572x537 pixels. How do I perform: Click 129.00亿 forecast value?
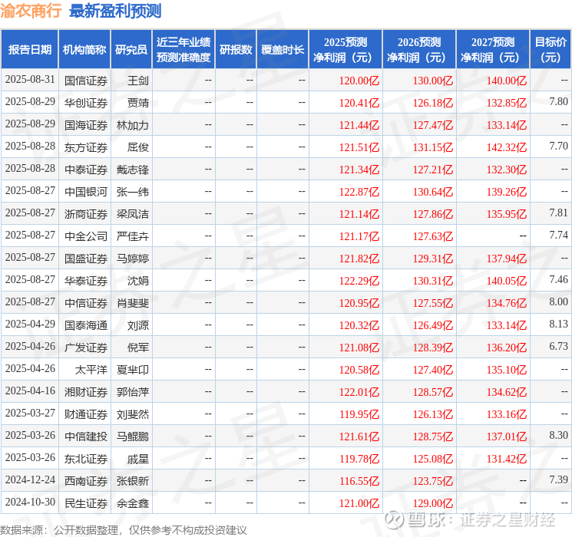point(433,503)
